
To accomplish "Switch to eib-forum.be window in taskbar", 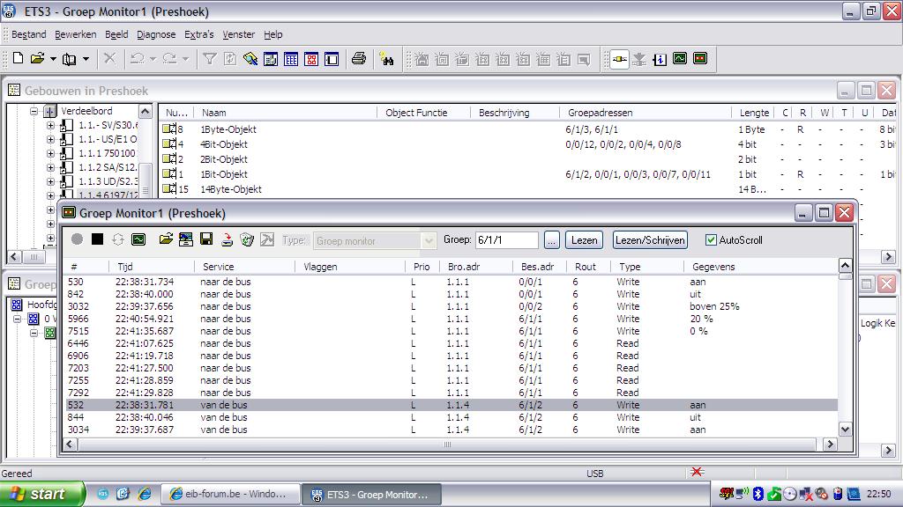I will coord(229,494).
